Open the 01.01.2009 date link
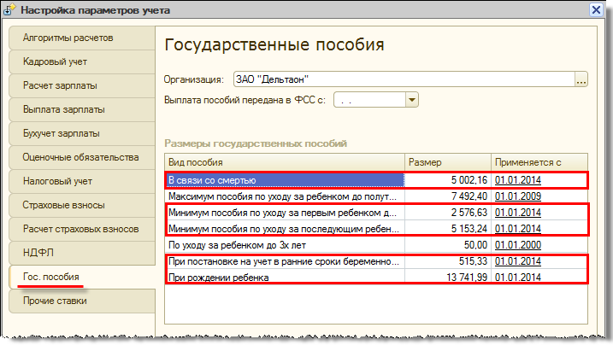 tap(518, 196)
